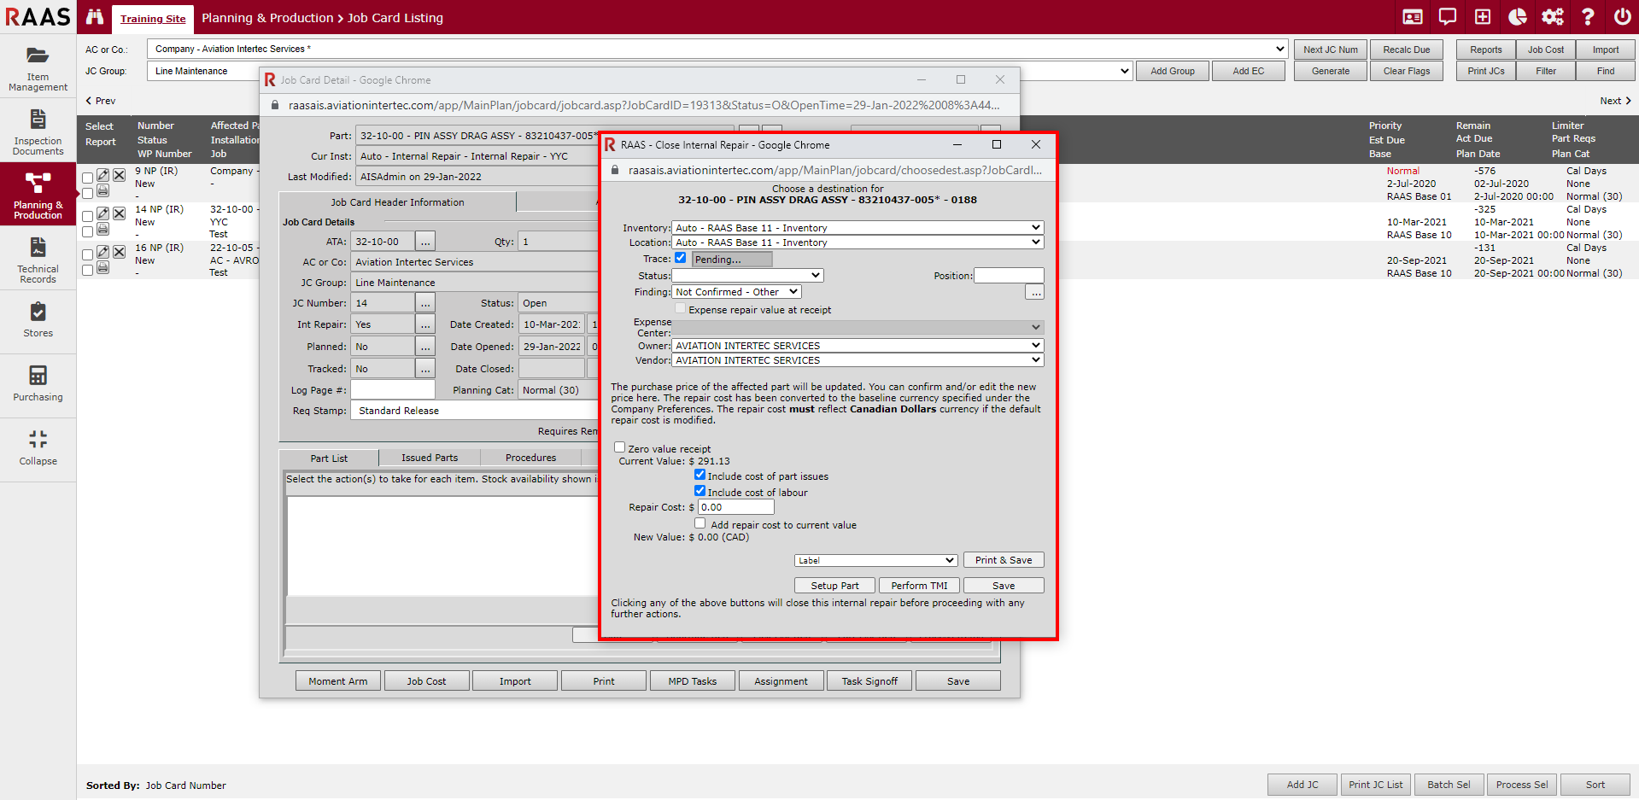Delete job card 16 NP (IR) X icon
This screenshot has width=1639, height=800.
click(x=120, y=252)
